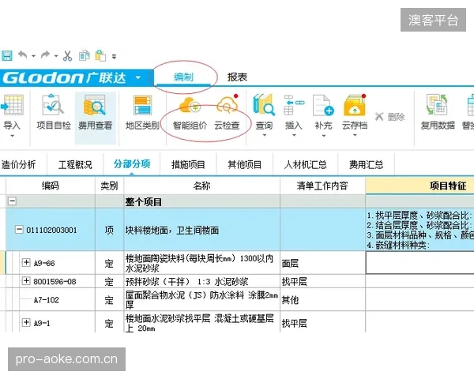Click the Paste clipboard icon
The image size is (474, 379).
[x=100, y=56]
